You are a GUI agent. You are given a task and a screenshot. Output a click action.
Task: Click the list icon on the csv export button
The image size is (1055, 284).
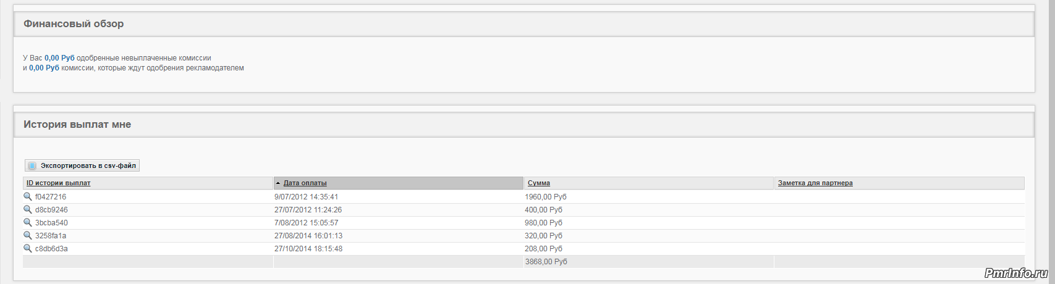[32, 165]
